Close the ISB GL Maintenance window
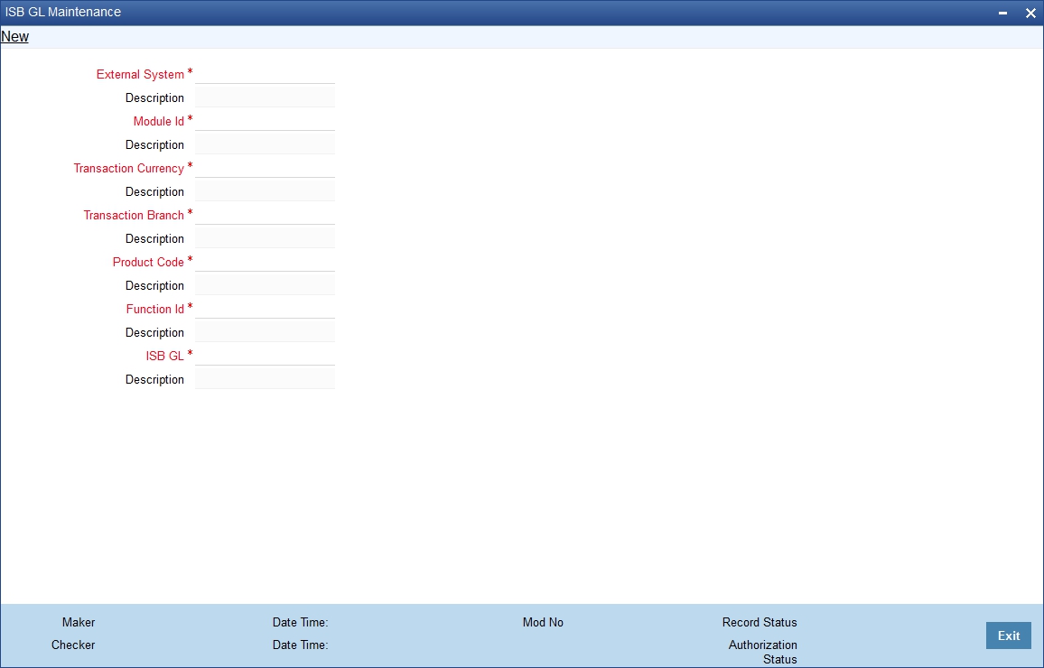Viewport: 1044px width, 668px height. 1030,13
